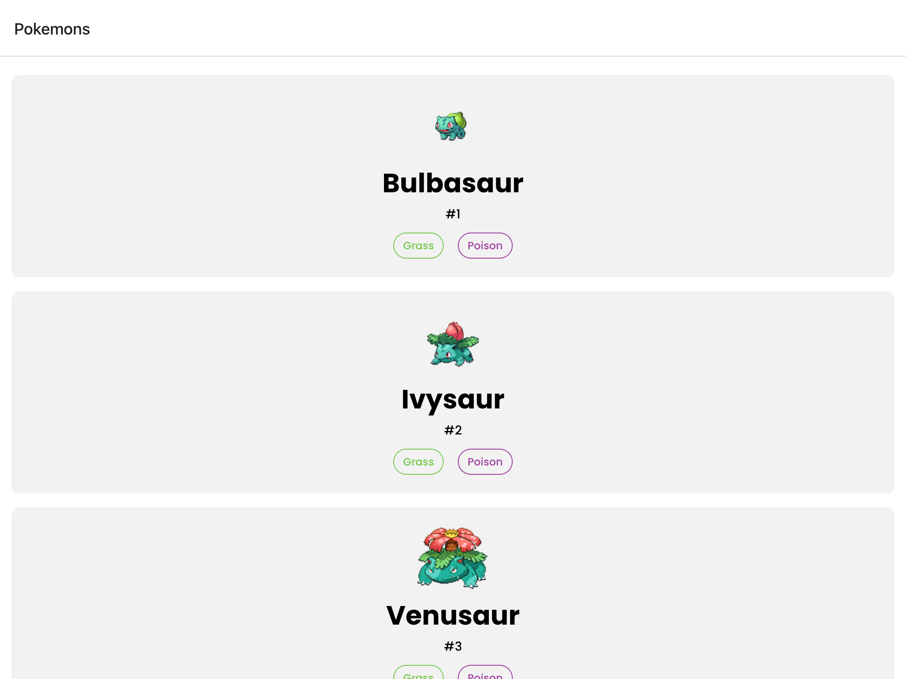Select the Grass badge under Bulbasaur
This screenshot has height=679, width=906.
[x=418, y=246]
